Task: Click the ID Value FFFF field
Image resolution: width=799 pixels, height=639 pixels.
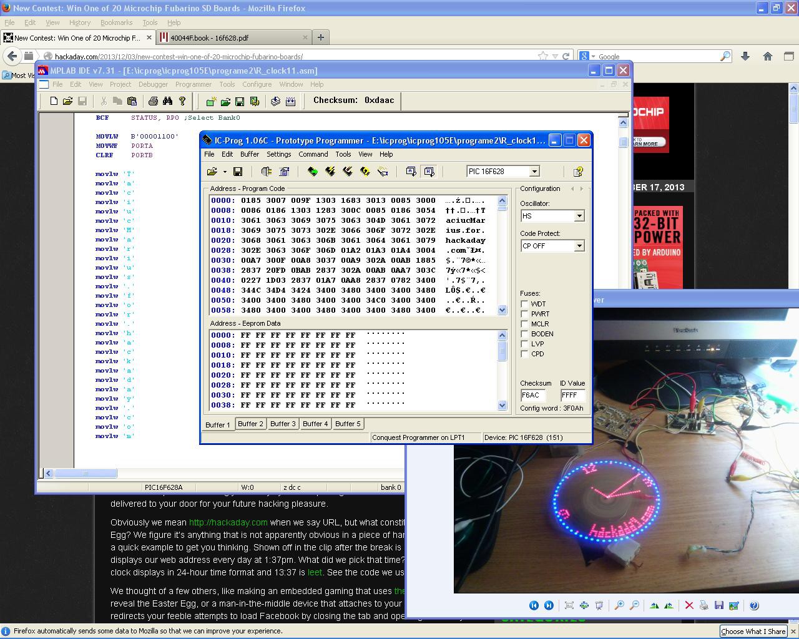Action: tap(572, 395)
